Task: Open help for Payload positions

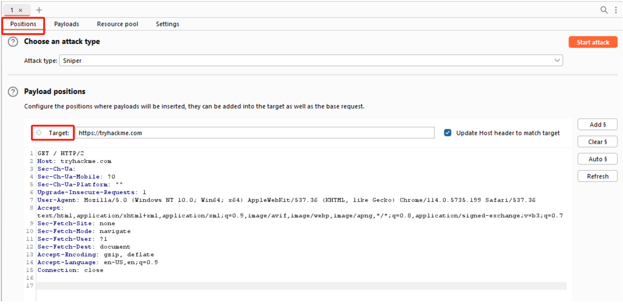Action: pos(13,92)
